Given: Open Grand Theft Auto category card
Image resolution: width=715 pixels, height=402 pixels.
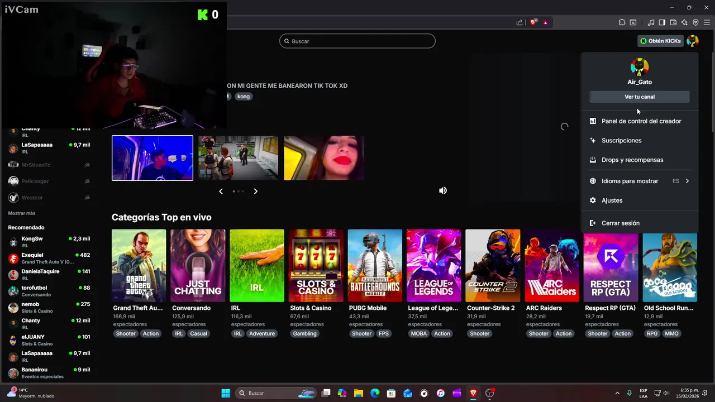Looking at the screenshot, I should click(x=139, y=266).
